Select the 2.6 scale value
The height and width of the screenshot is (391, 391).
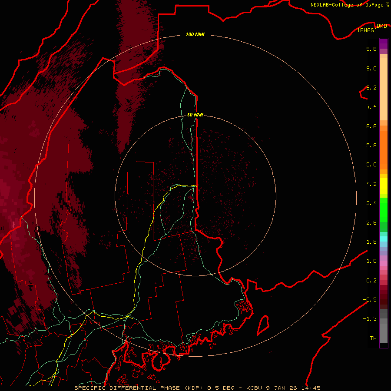pyautogui.click(x=371, y=223)
